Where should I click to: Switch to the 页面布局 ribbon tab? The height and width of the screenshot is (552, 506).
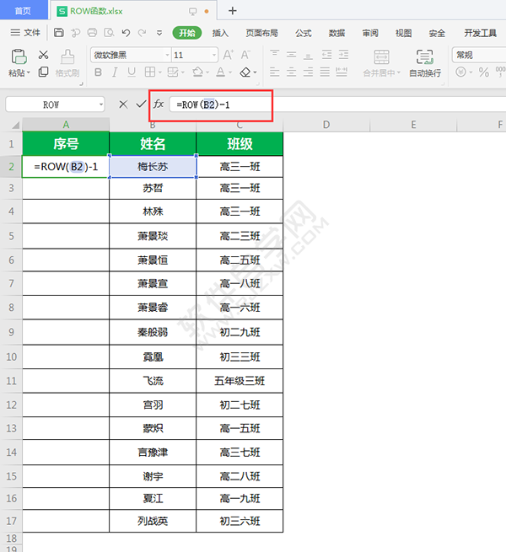pos(261,33)
